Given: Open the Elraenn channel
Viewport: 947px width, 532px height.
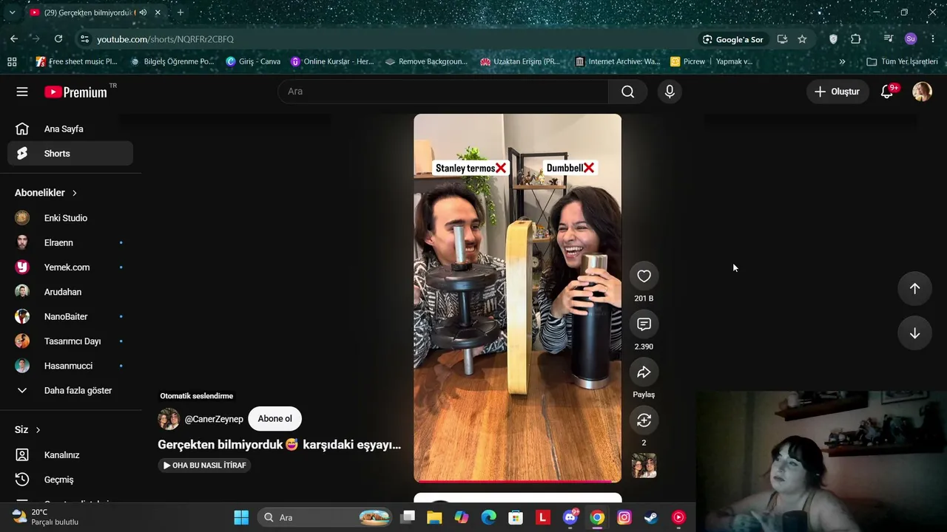Looking at the screenshot, I should (x=70, y=242).
